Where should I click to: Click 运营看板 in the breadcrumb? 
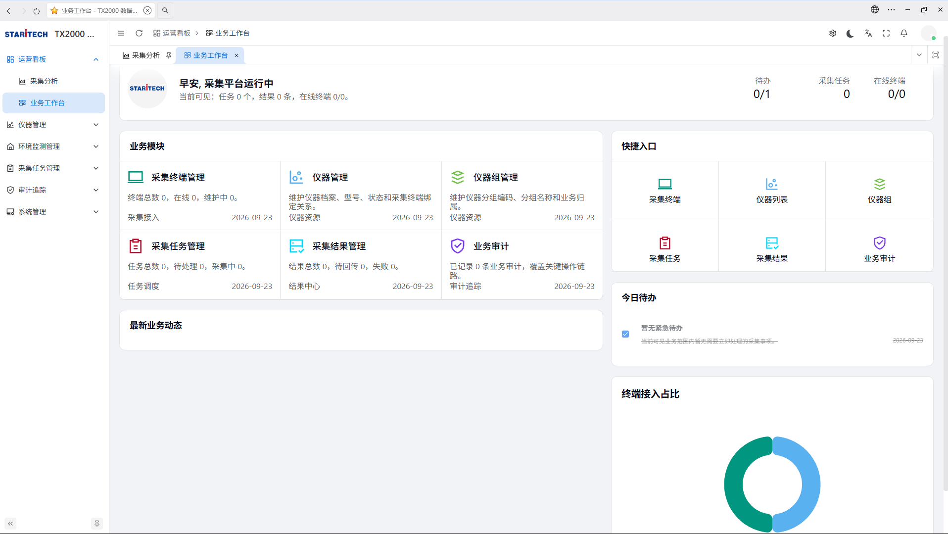[x=172, y=33]
